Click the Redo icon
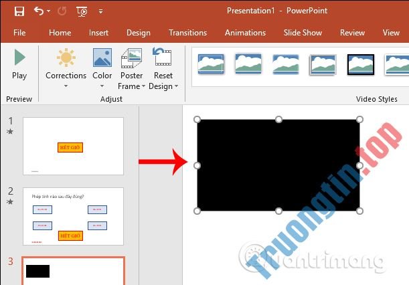409x285 pixels. click(62, 11)
